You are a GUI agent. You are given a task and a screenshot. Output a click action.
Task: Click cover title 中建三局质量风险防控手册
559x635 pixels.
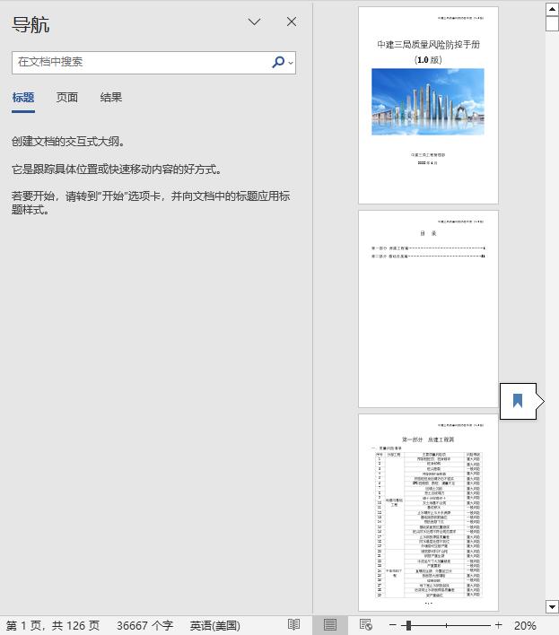point(429,45)
